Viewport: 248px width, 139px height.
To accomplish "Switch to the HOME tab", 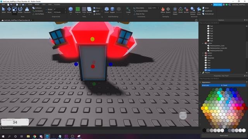I will [30, 5].
